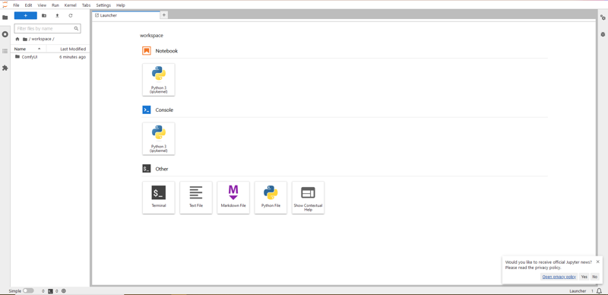Screen dimensions: 608x295
Task: Go to the home directory icon
Action: [x=17, y=39]
